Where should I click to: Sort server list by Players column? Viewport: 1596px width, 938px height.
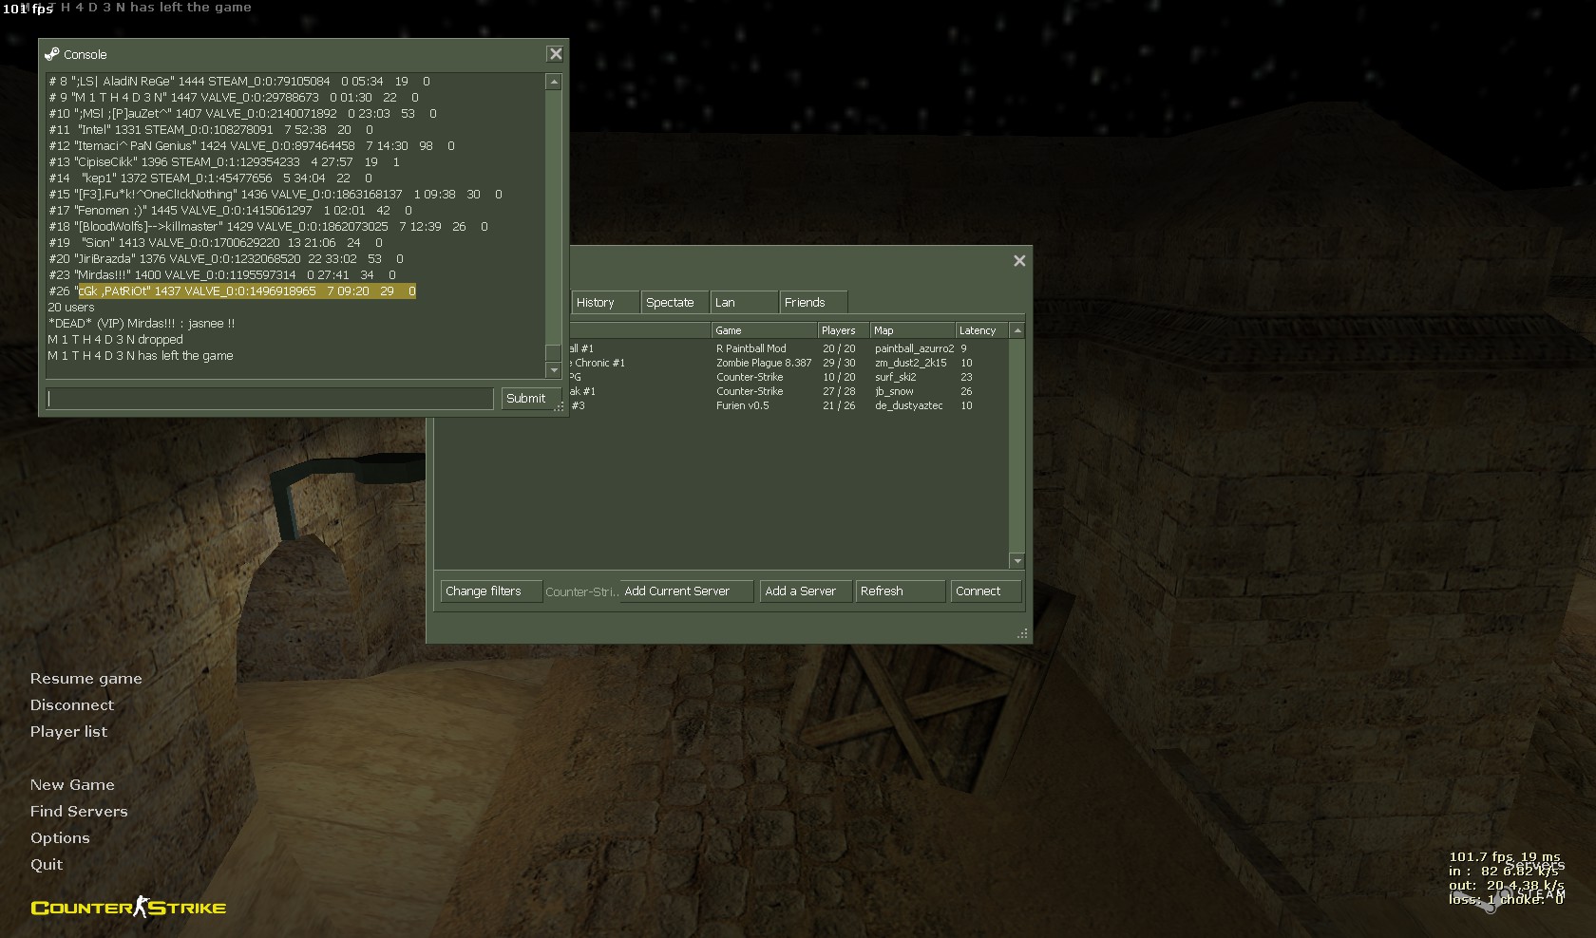tap(842, 330)
